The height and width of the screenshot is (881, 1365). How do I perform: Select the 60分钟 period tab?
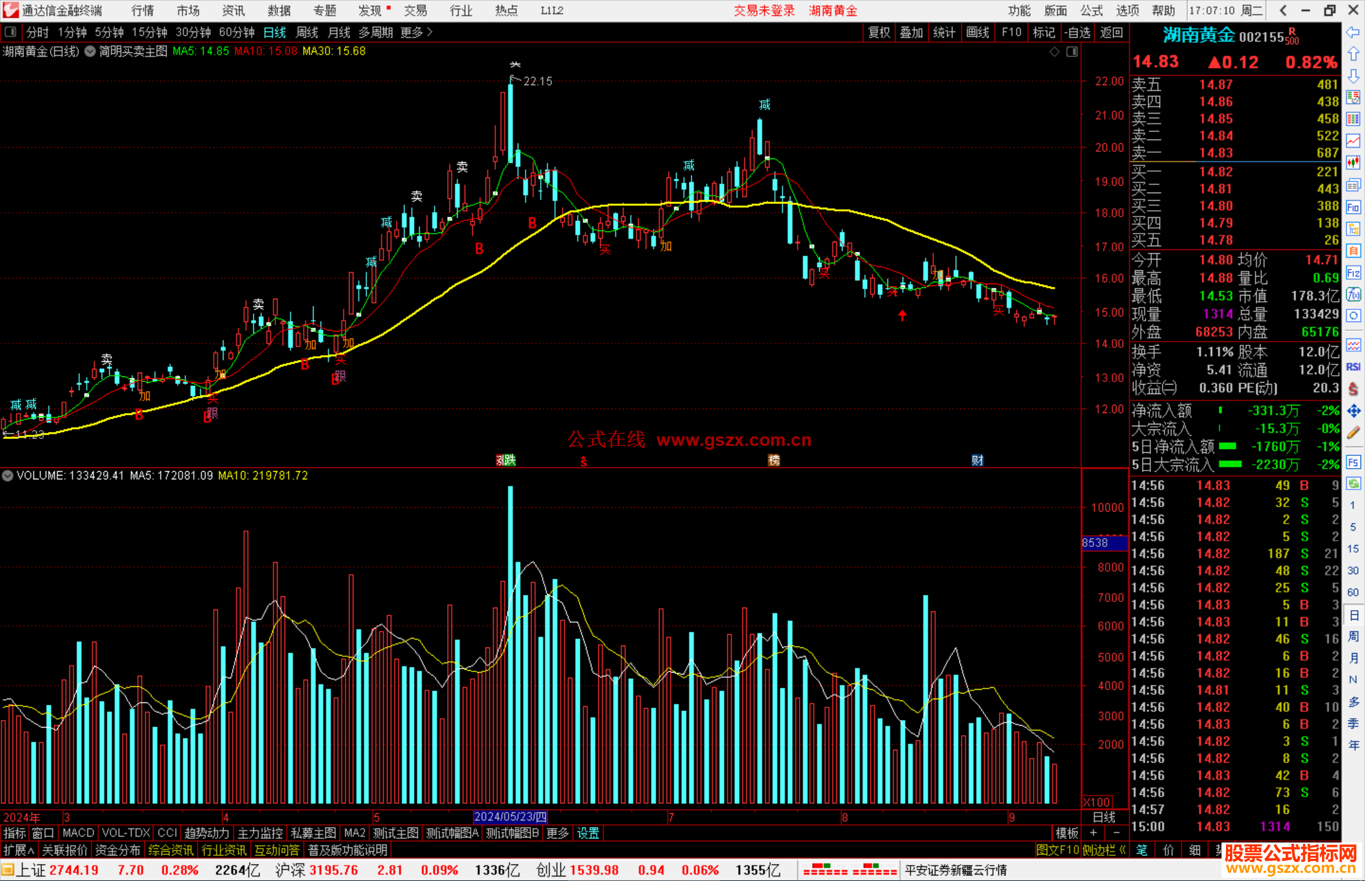[236, 32]
